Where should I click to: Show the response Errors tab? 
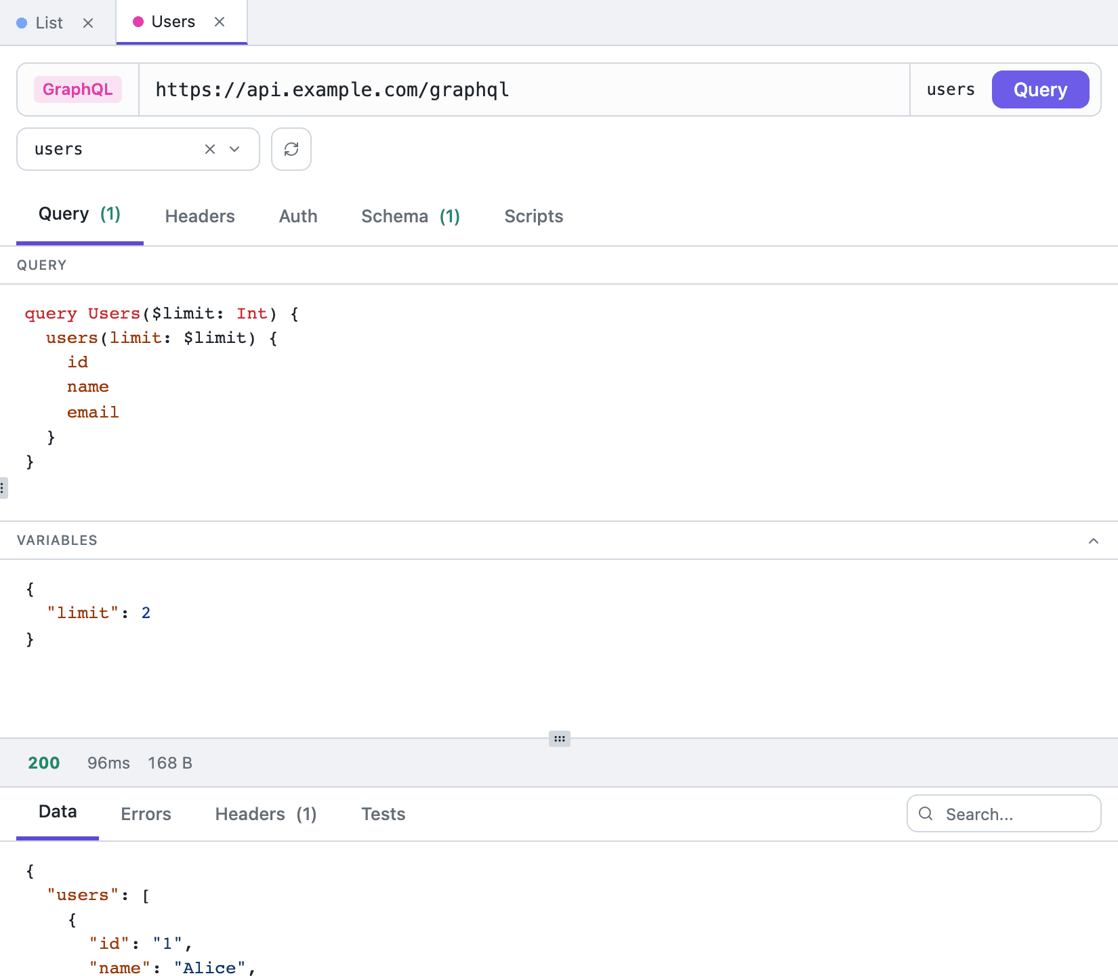point(146,814)
